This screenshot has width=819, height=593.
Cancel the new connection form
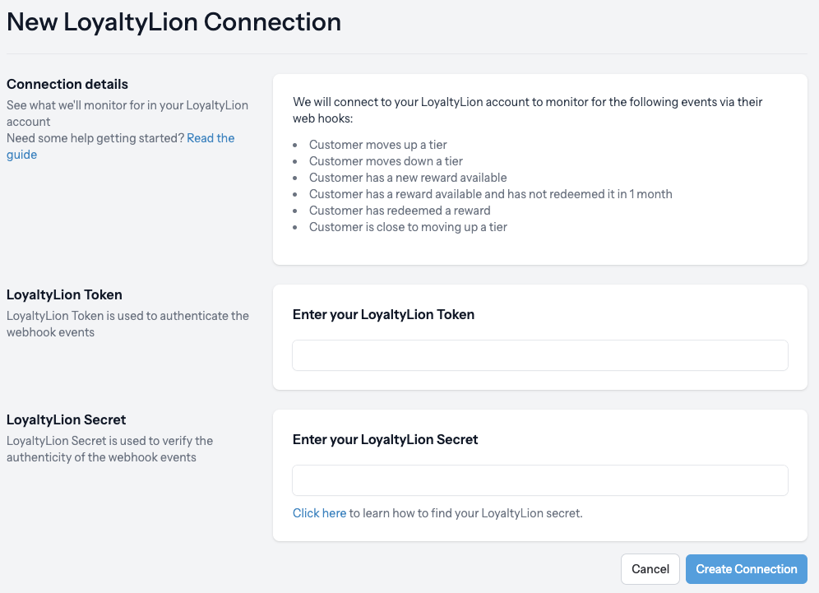[x=650, y=569]
